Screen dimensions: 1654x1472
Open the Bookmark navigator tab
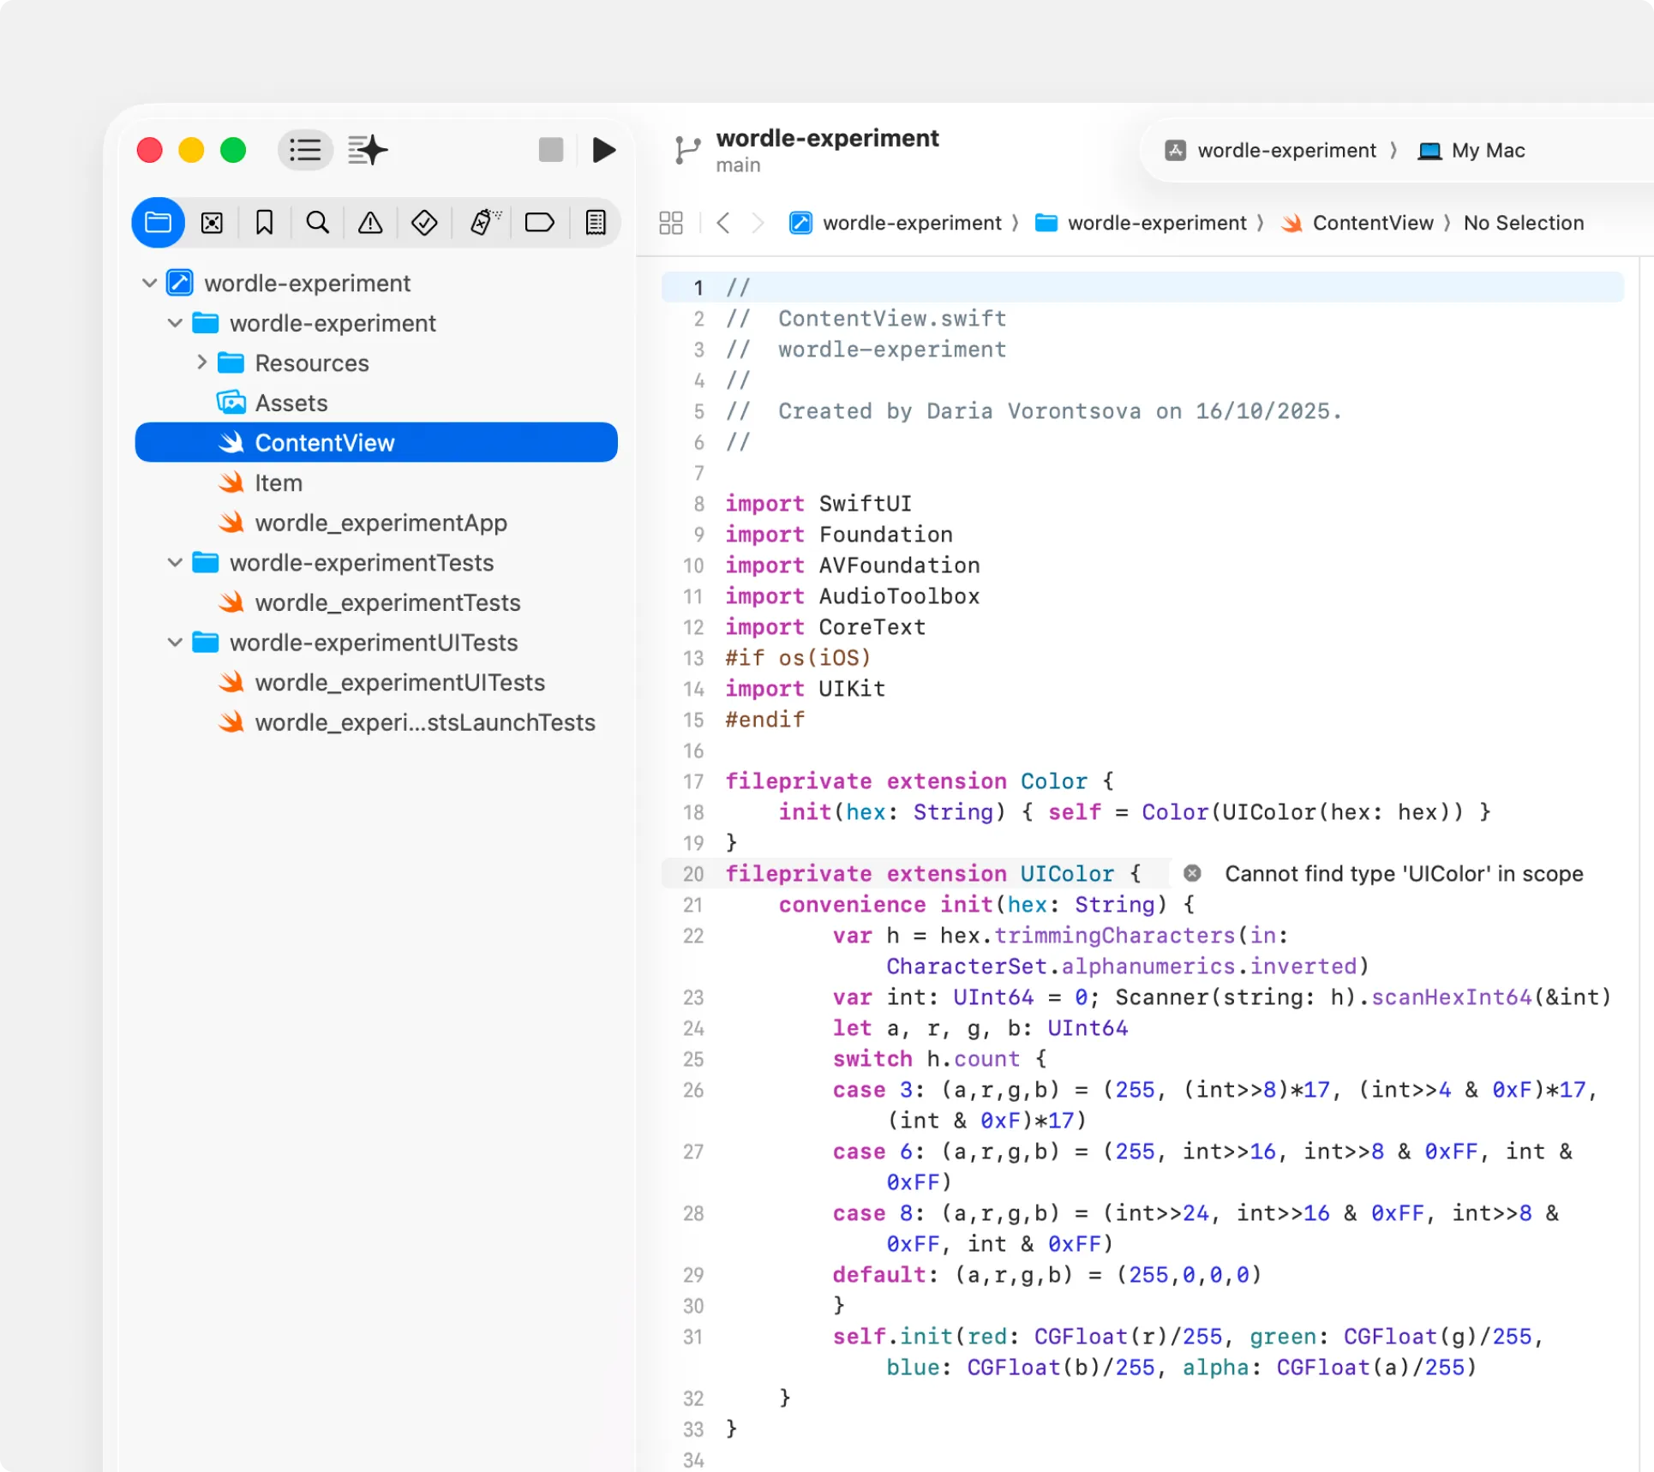[x=264, y=223]
